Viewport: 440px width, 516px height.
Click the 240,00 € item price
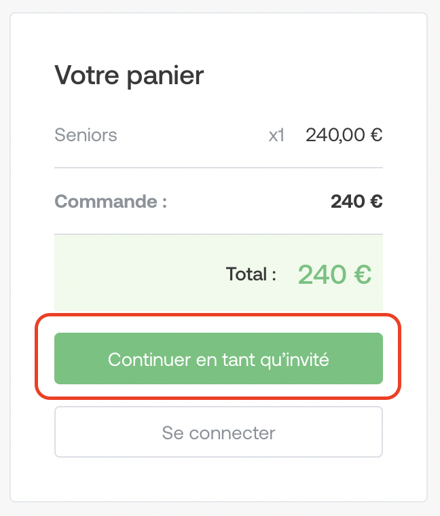(x=344, y=135)
